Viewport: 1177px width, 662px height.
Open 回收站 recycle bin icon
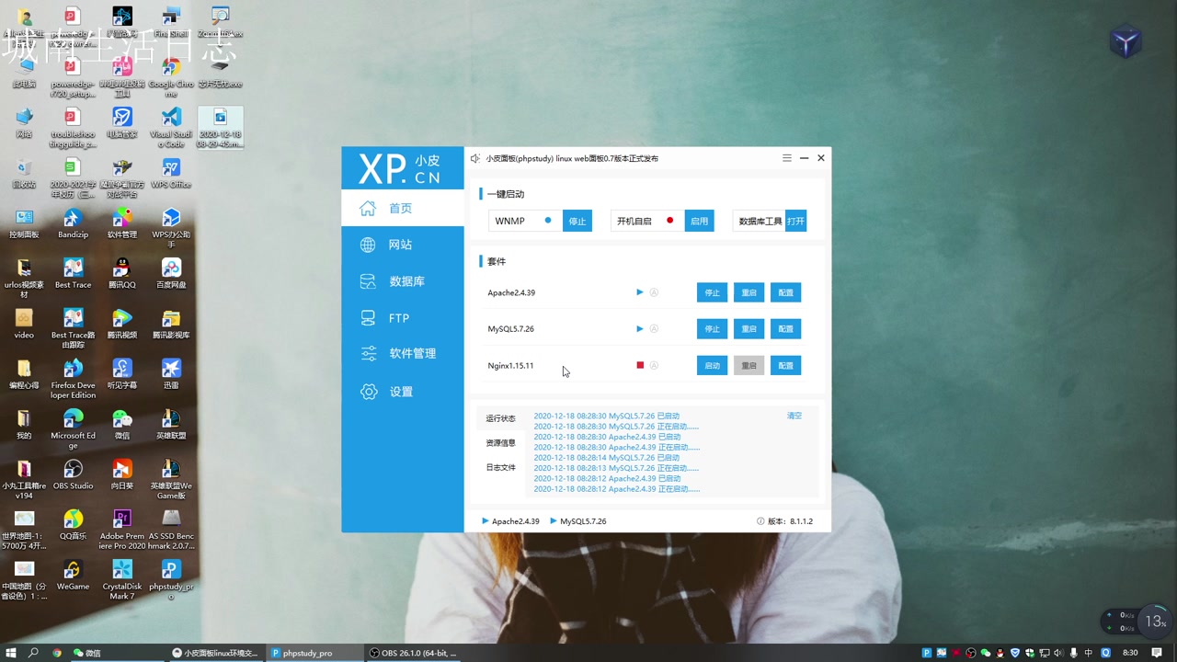point(24,172)
